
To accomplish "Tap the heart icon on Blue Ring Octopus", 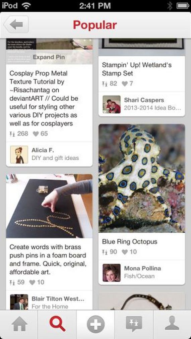I will click(x=125, y=252).
